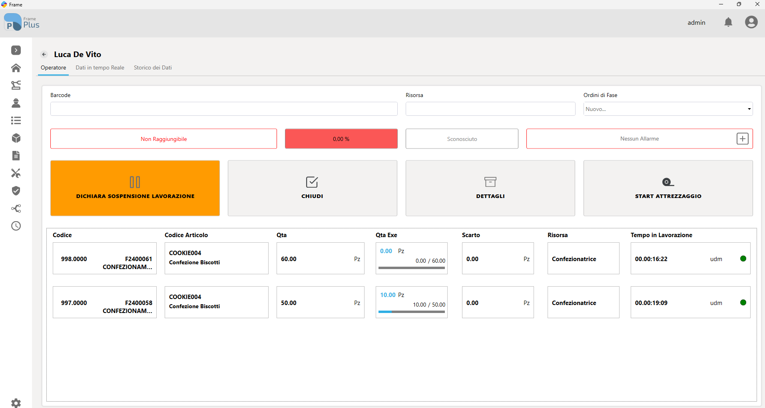Go back with the arrow beside Luca De Vito
The height and width of the screenshot is (408, 765).
44,54
